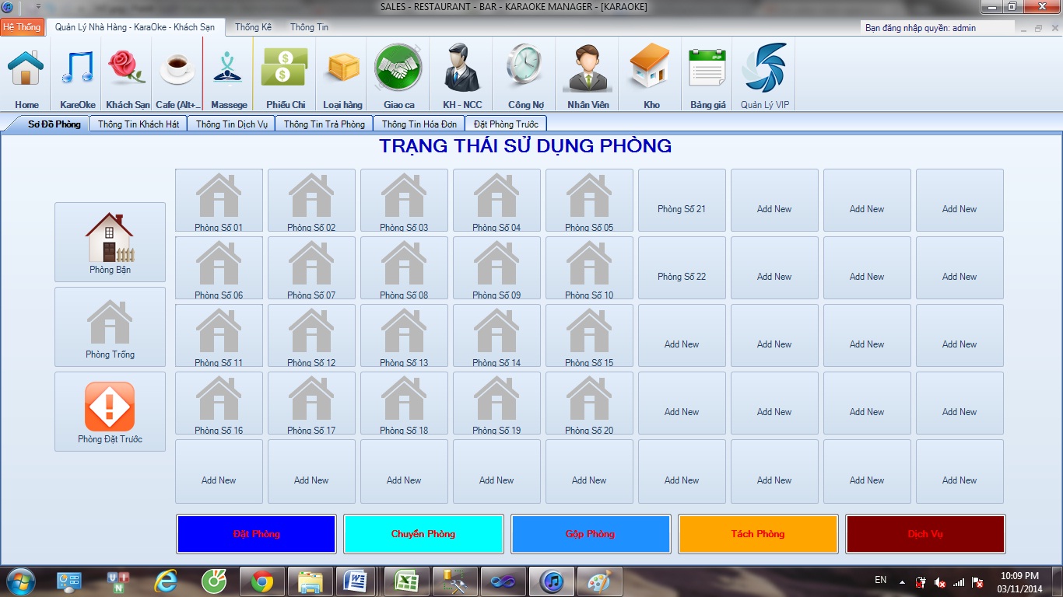Viewport: 1063px width, 597px height.
Task: Open the Khách Sạn rose icon
Action: (x=128, y=75)
